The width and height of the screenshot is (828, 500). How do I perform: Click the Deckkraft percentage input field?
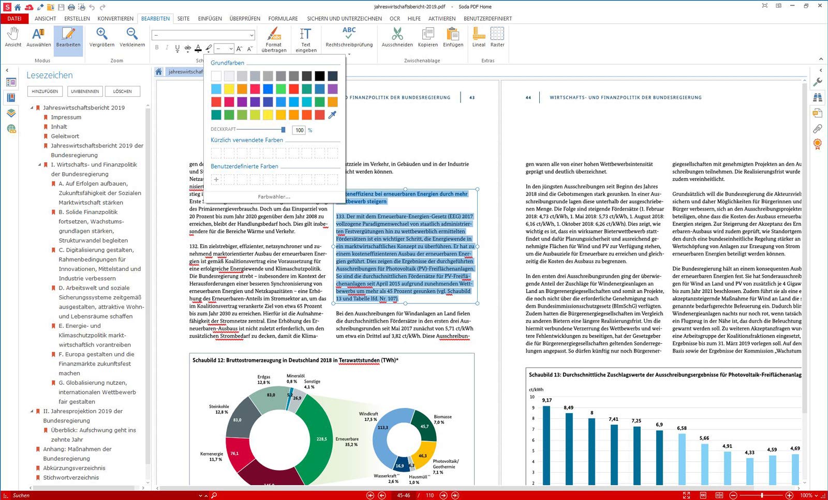299,130
